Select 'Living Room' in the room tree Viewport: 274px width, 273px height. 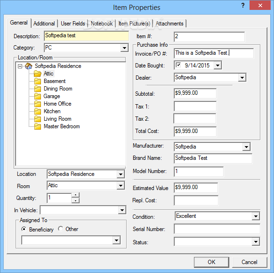tap(57, 119)
